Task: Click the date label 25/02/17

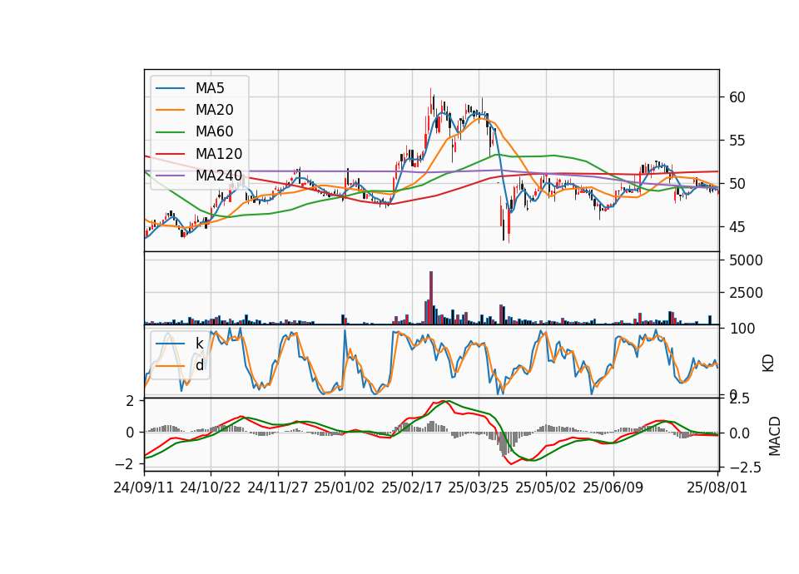Action: click(x=412, y=487)
